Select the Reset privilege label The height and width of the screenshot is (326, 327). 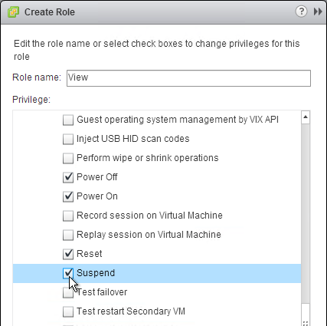(x=90, y=254)
